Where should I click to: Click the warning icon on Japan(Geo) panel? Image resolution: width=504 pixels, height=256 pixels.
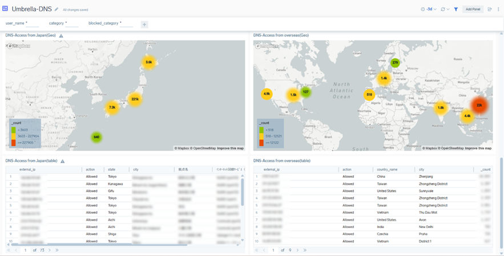[x=61, y=35]
